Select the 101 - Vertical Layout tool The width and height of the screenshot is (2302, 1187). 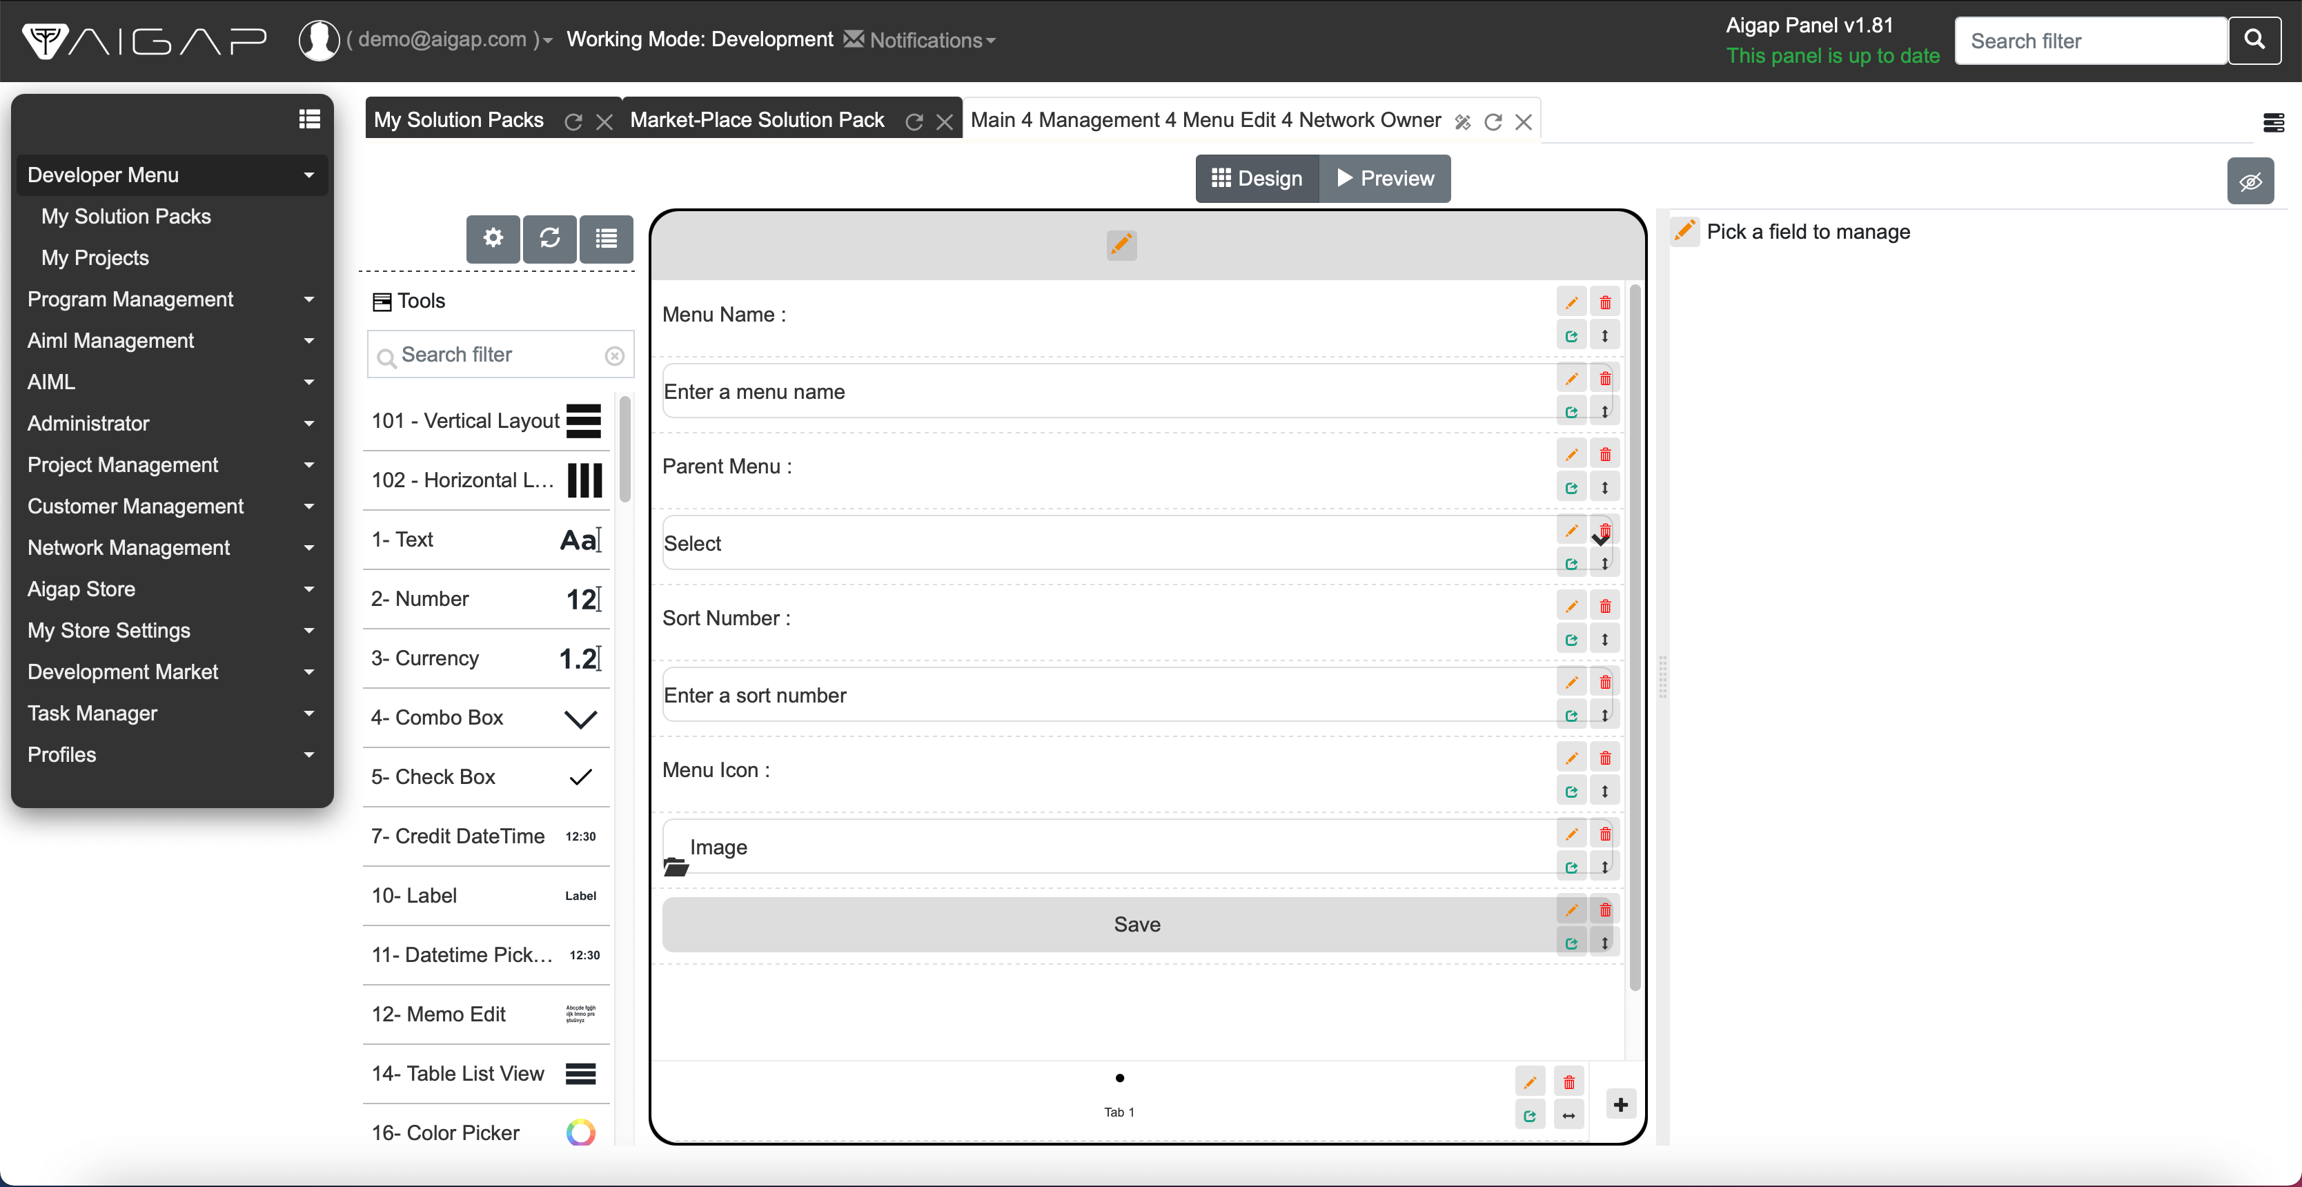[x=486, y=421]
